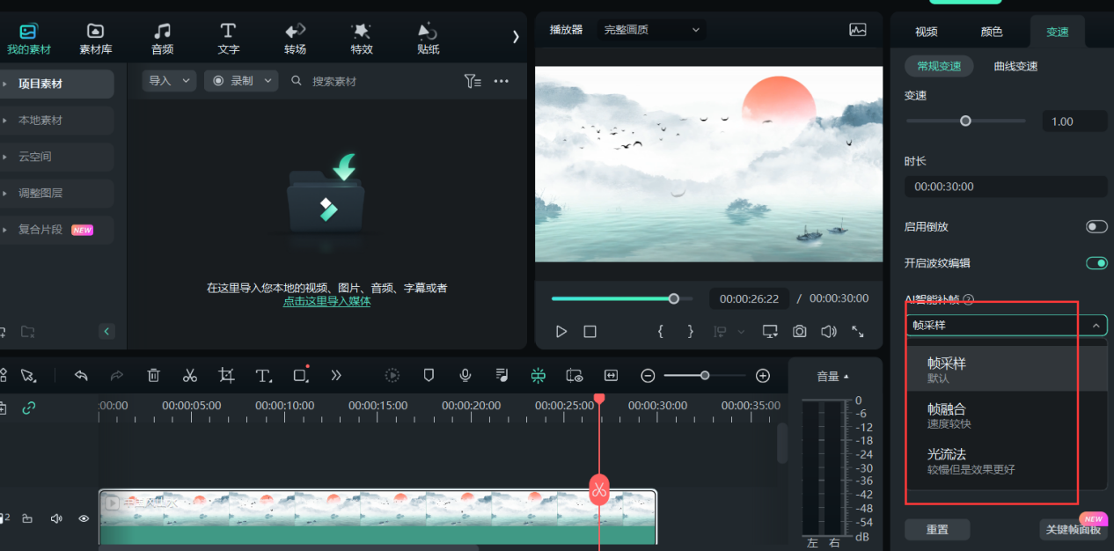Open the 关键帧面板 keyframe panel
Image resolution: width=1114 pixels, height=551 pixels.
point(1073,530)
